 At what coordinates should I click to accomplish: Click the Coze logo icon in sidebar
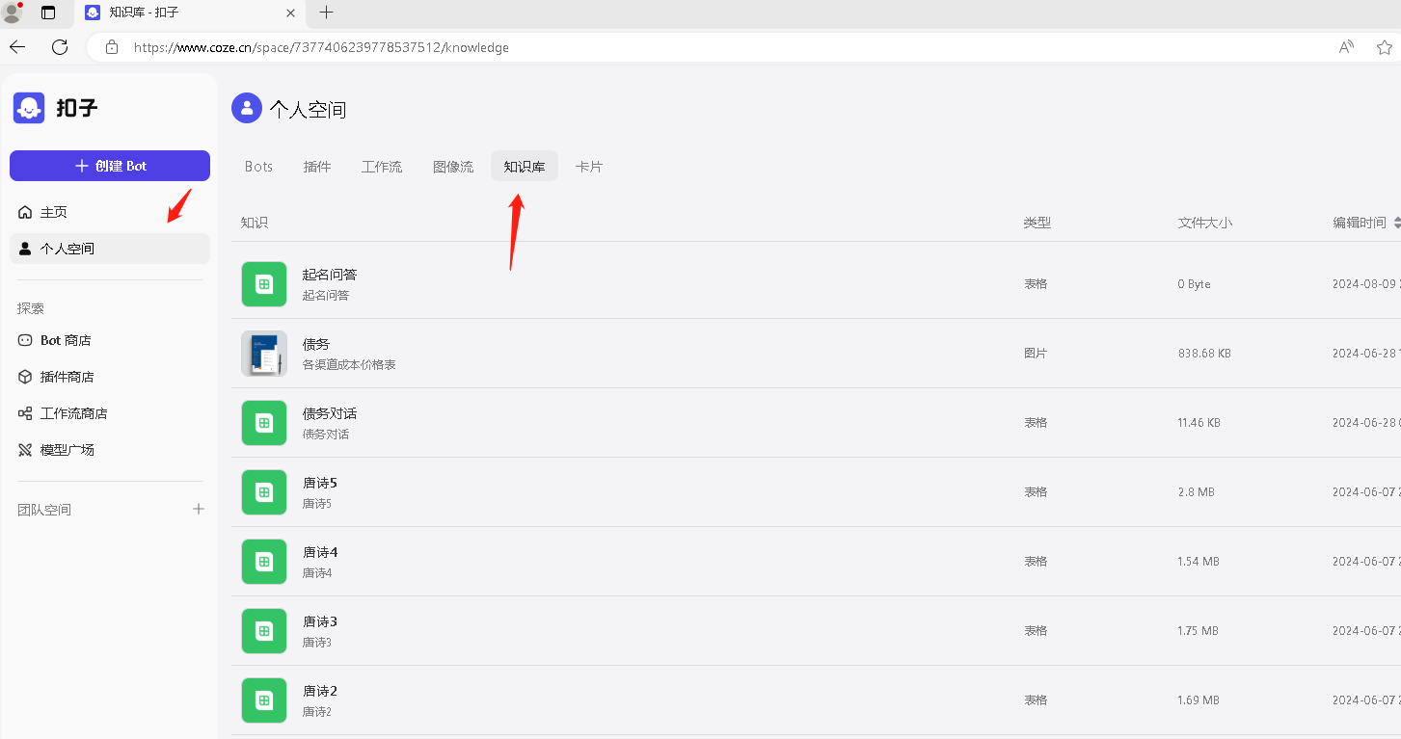(29, 107)
